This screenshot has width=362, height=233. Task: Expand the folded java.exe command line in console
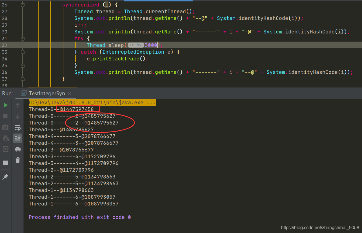point(92,103)
